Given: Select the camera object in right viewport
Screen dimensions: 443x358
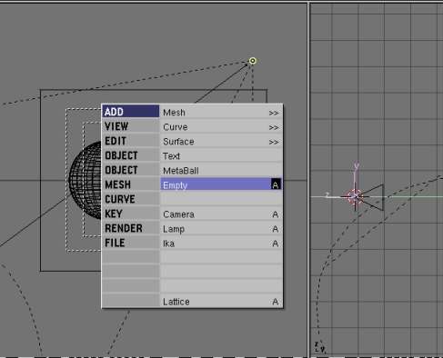Looking at the screenshot, I should (x=372, y=197).
